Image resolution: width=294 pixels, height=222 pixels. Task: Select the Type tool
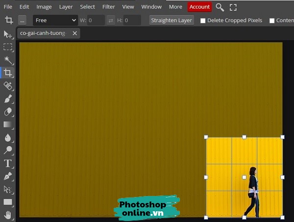[x=8, y=163]
